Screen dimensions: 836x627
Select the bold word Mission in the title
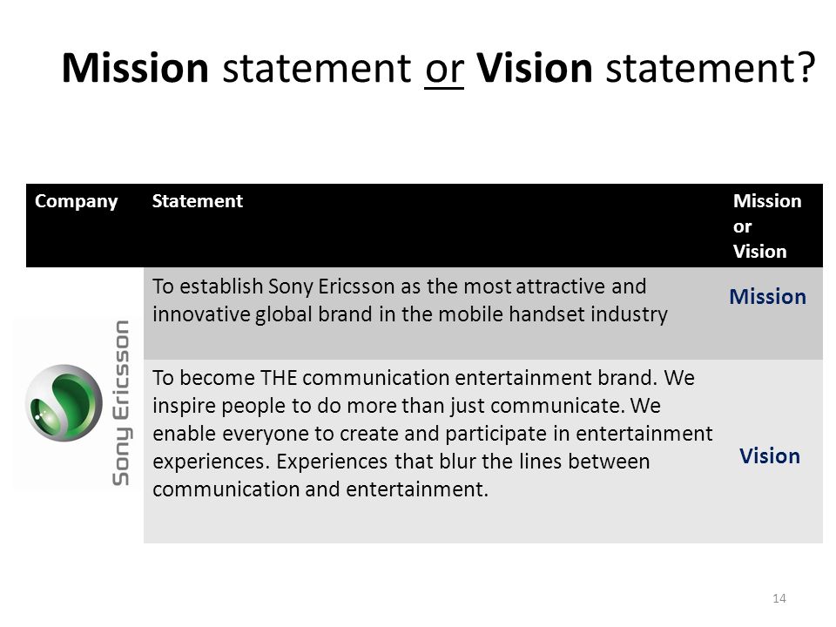click(135, 68)
